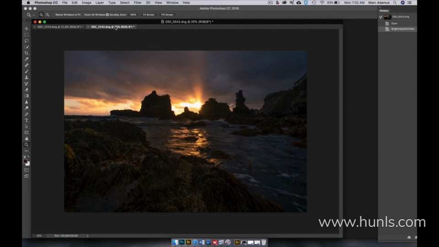Select the Move tool
Viewport: 439px width, 247px height.
click(27, 28)
